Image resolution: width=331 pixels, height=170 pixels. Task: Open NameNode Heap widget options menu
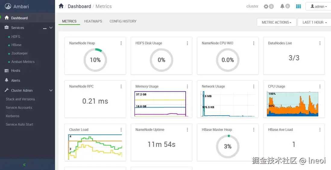pos(121,43)
